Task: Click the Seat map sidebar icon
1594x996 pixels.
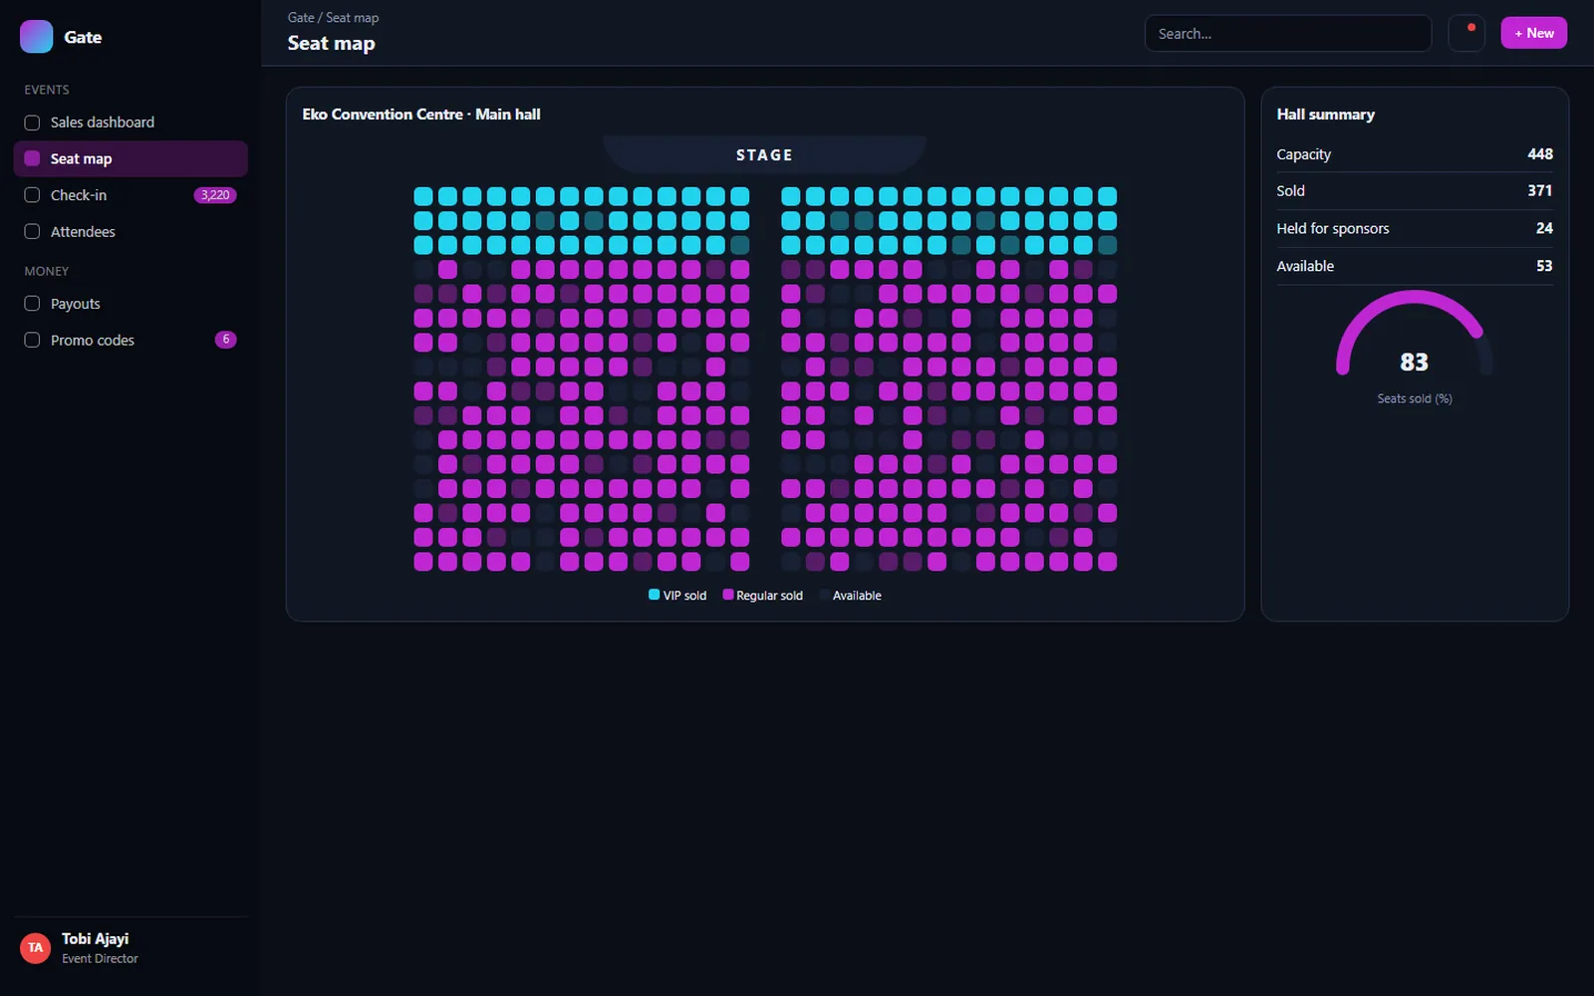Action: [x=32, y=158]
